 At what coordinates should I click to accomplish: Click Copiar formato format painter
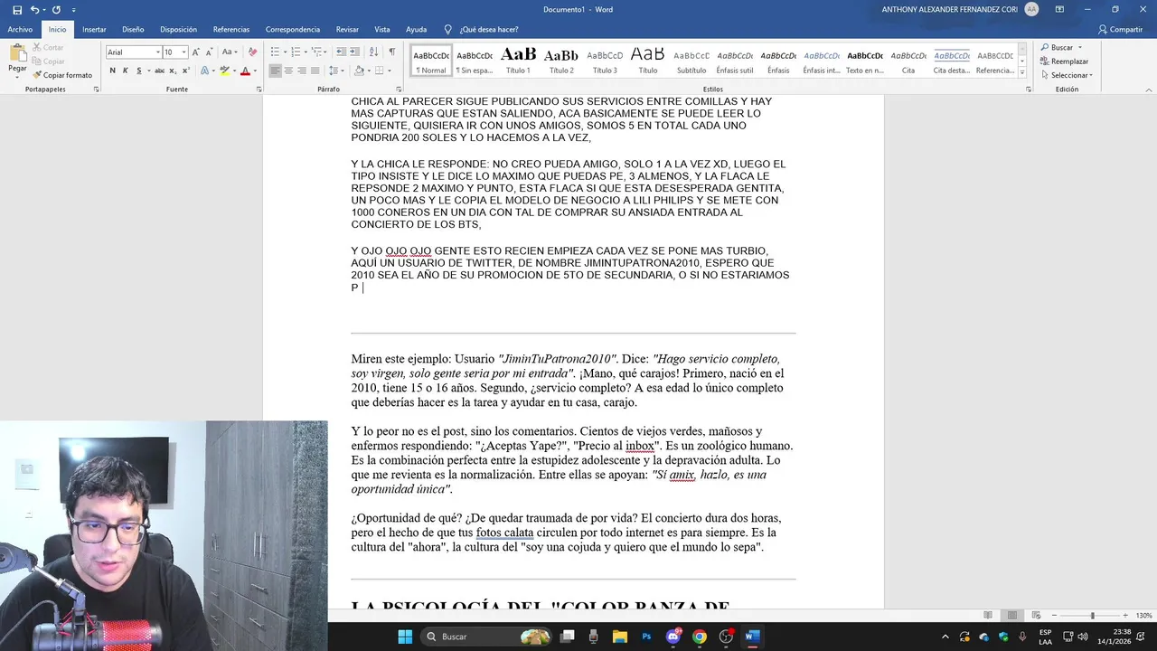point(61,75)
